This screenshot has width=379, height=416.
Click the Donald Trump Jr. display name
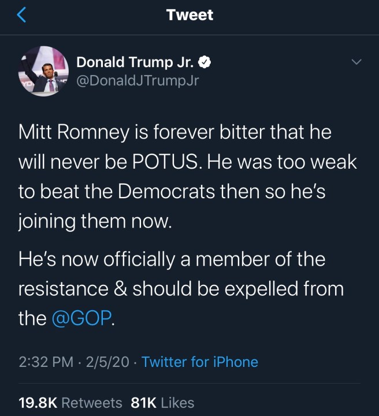coord(137,62)
